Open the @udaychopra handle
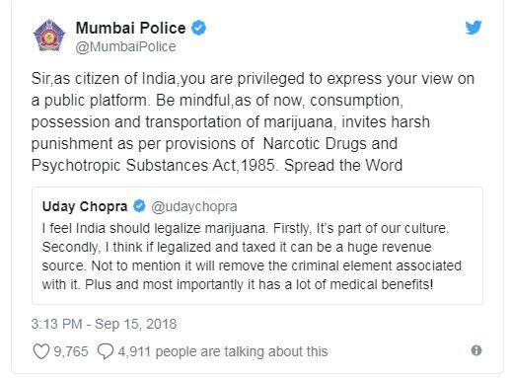The width and height of the screenshot is (511, 378). click(x=194, y=206)
